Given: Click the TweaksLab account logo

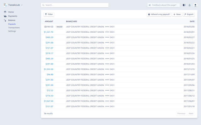Looking at the screenshot, I should (x=5, y=5).
